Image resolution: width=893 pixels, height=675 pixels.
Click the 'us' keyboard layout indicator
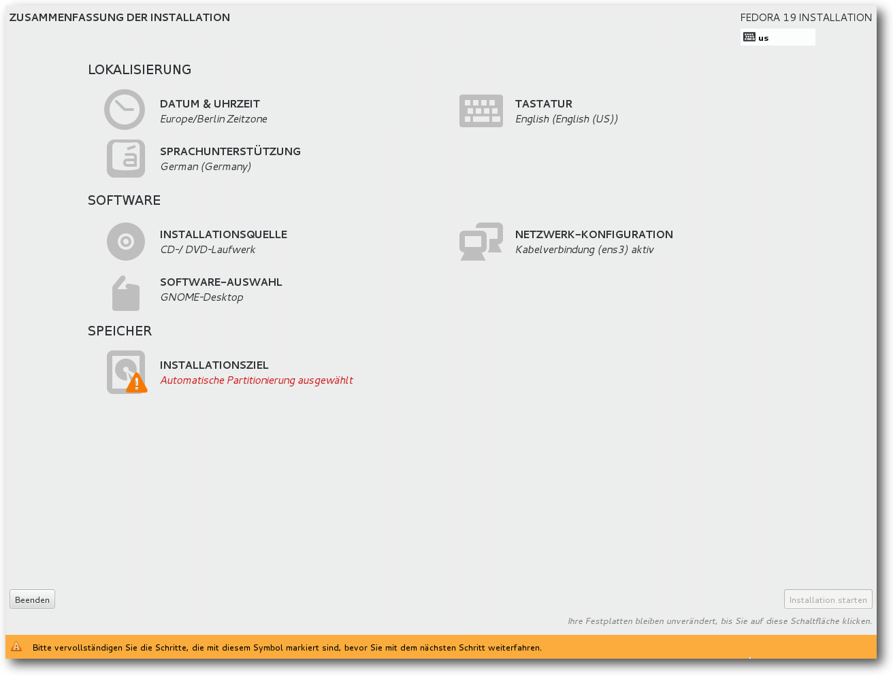778,37
